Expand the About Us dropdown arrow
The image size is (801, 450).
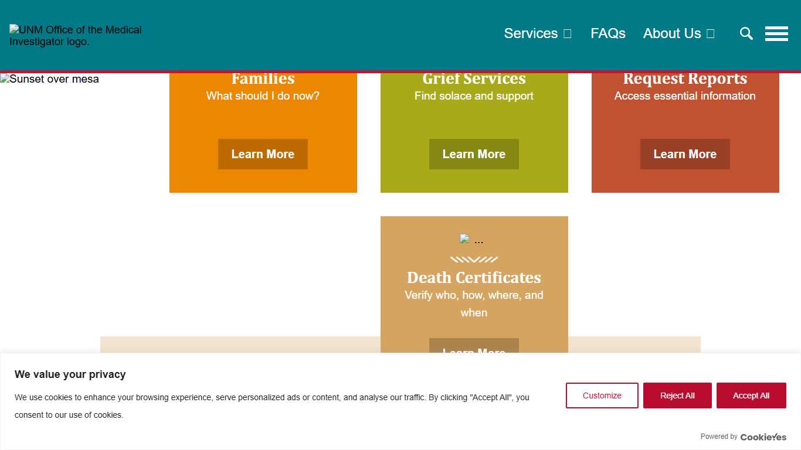pos(710,33)
